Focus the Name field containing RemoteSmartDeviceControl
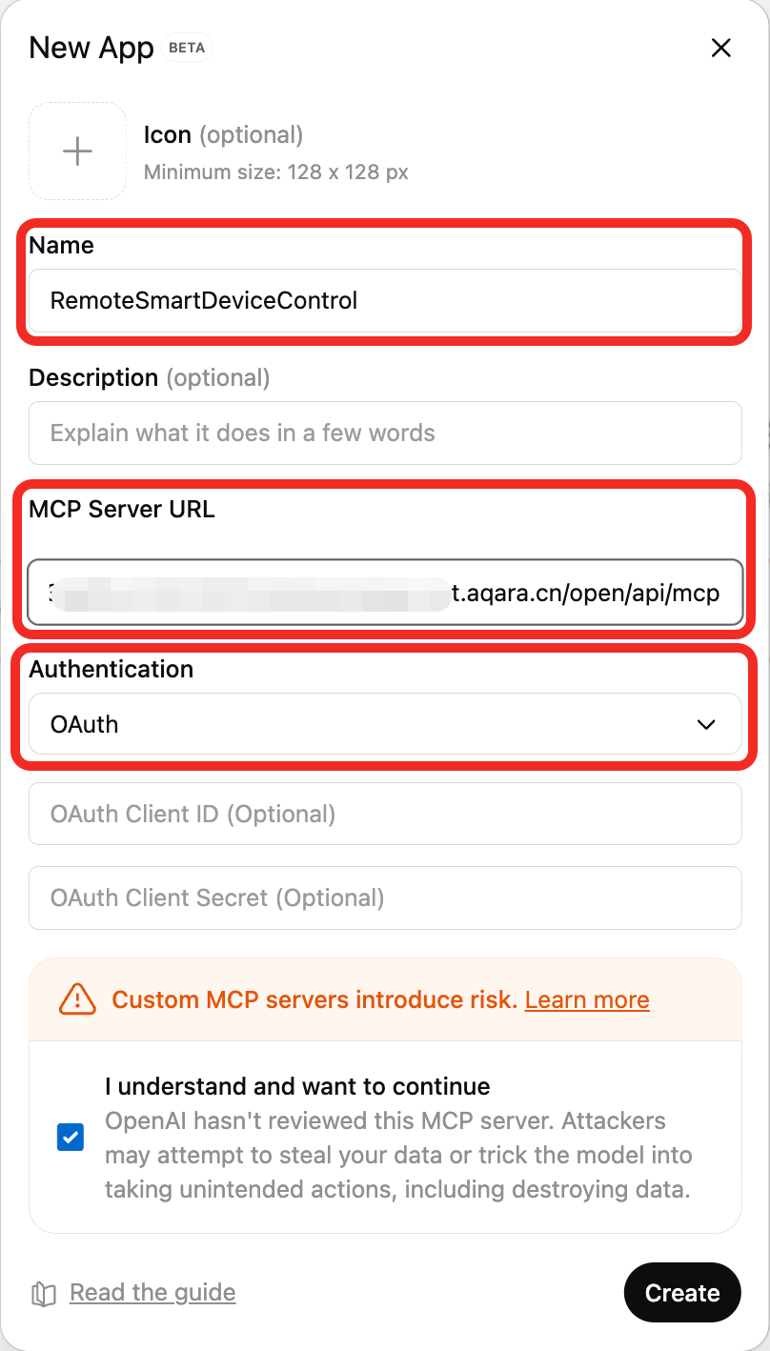The image size is (770, 1351). tap(385, 301)
